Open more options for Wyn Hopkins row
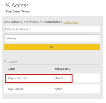 coord(95,90)
